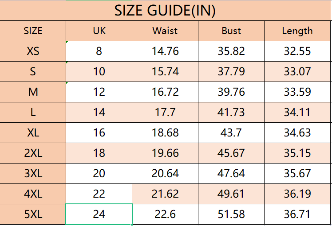
Task: Select the SIZE GUIDE(IN) title cell
Action: tap(165, 10)
